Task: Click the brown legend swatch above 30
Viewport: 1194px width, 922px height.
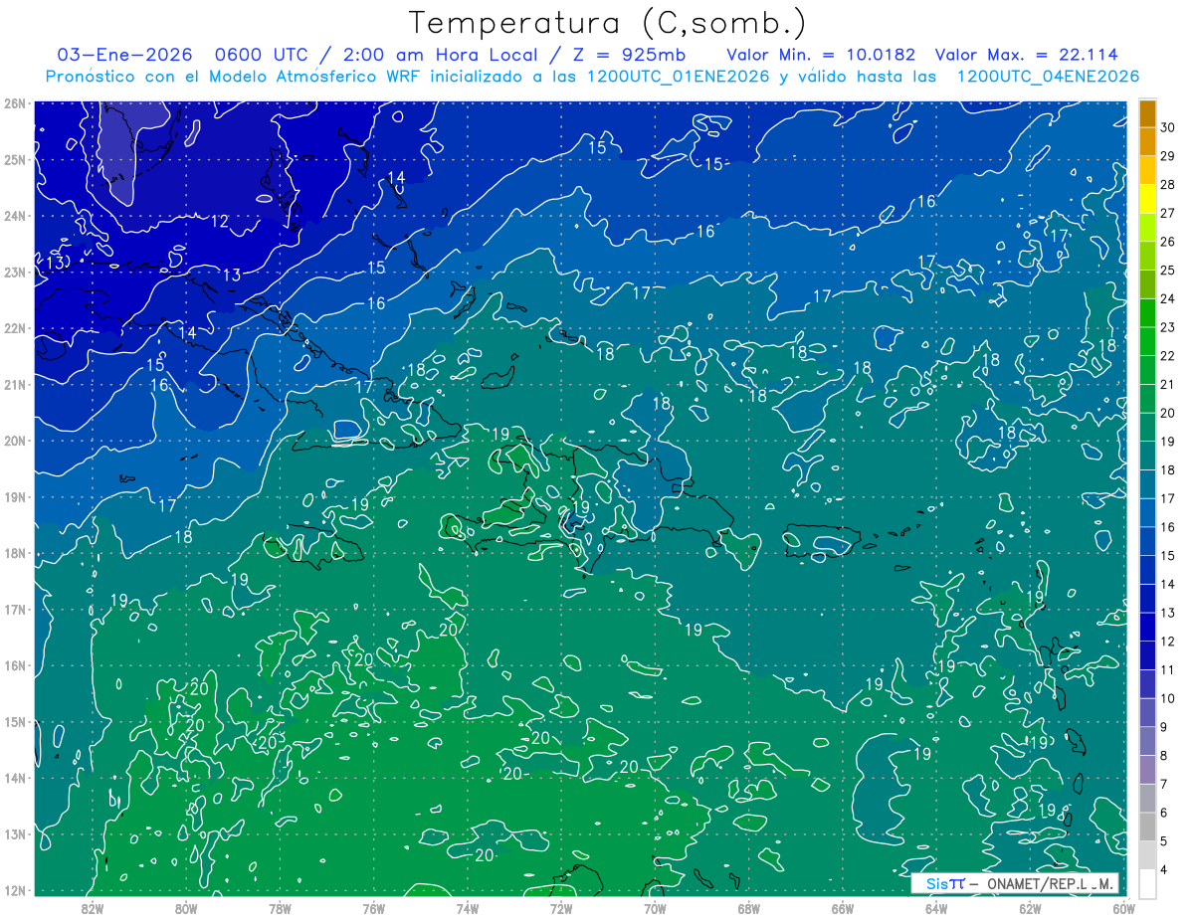Action: (1147, 112)
